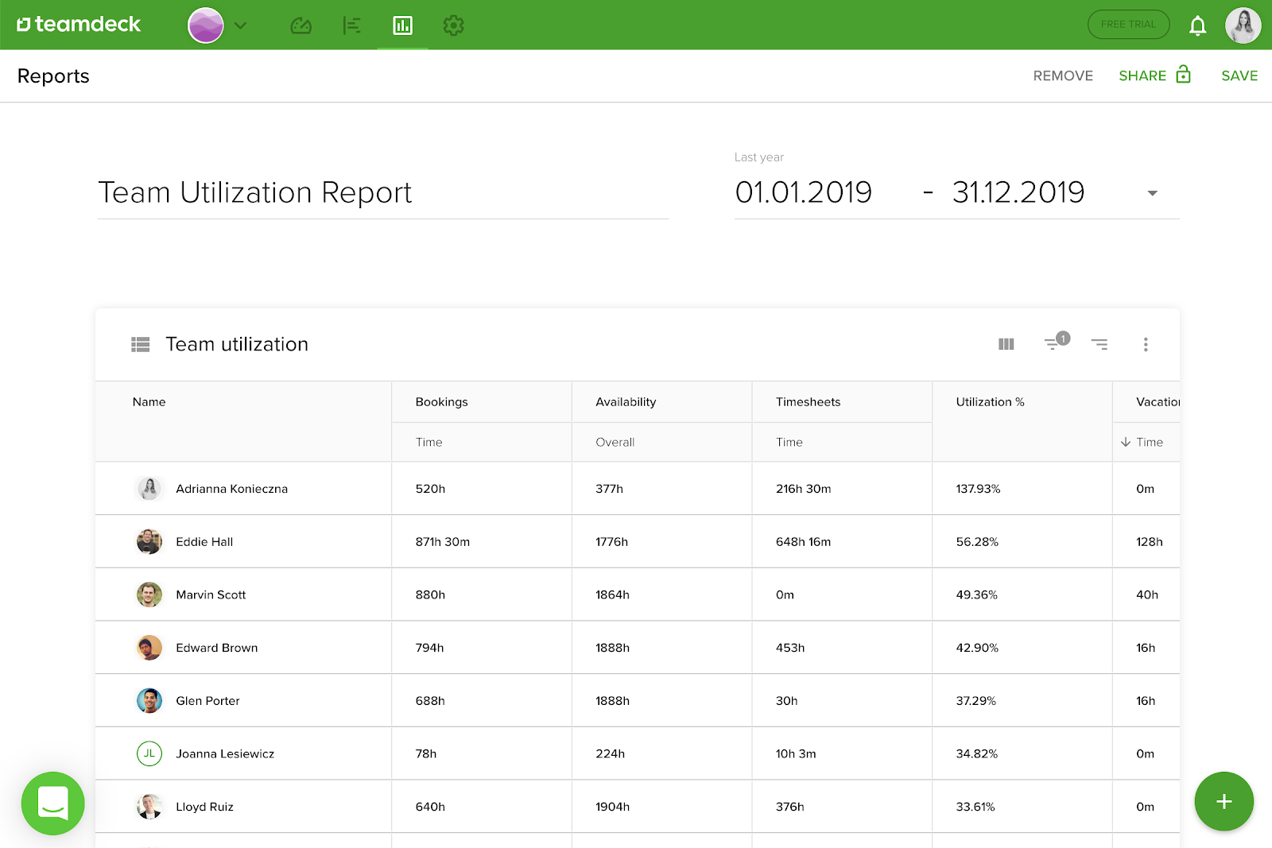Select the Adrianna Konieczna name
The image size is (1272, 848).
[x=232, y=489]
